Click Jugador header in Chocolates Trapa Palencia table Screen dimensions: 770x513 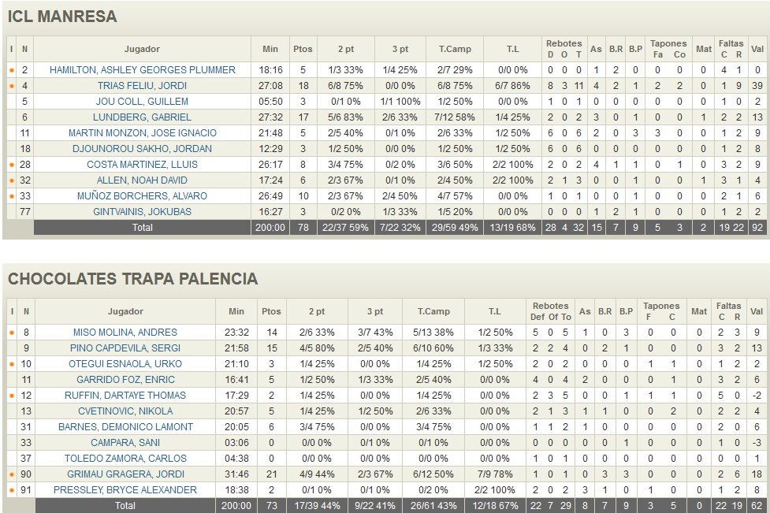(125, 311)
